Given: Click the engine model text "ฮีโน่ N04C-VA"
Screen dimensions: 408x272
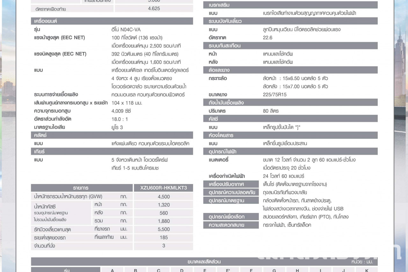Looking at the screenshot, I should click(126, 30).
